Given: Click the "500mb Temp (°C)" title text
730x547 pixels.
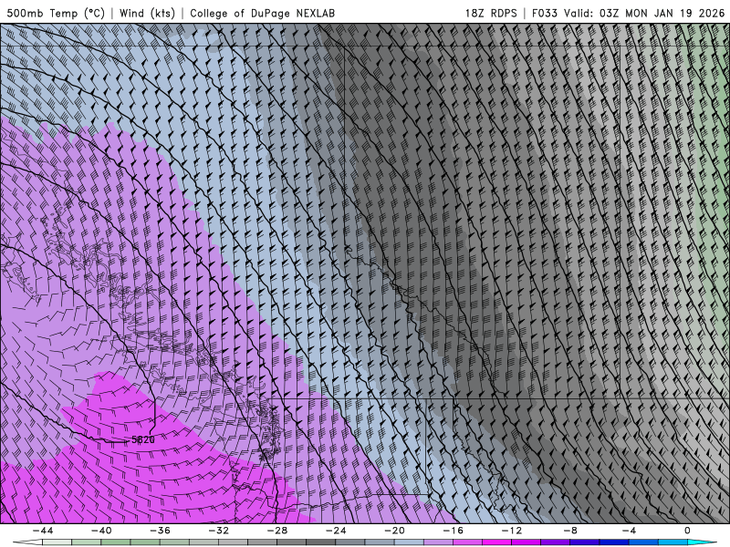Looking at the screenshot, I should point(56,13).
